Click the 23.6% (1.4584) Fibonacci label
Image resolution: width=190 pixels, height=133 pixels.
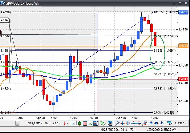tap(164, 89)
